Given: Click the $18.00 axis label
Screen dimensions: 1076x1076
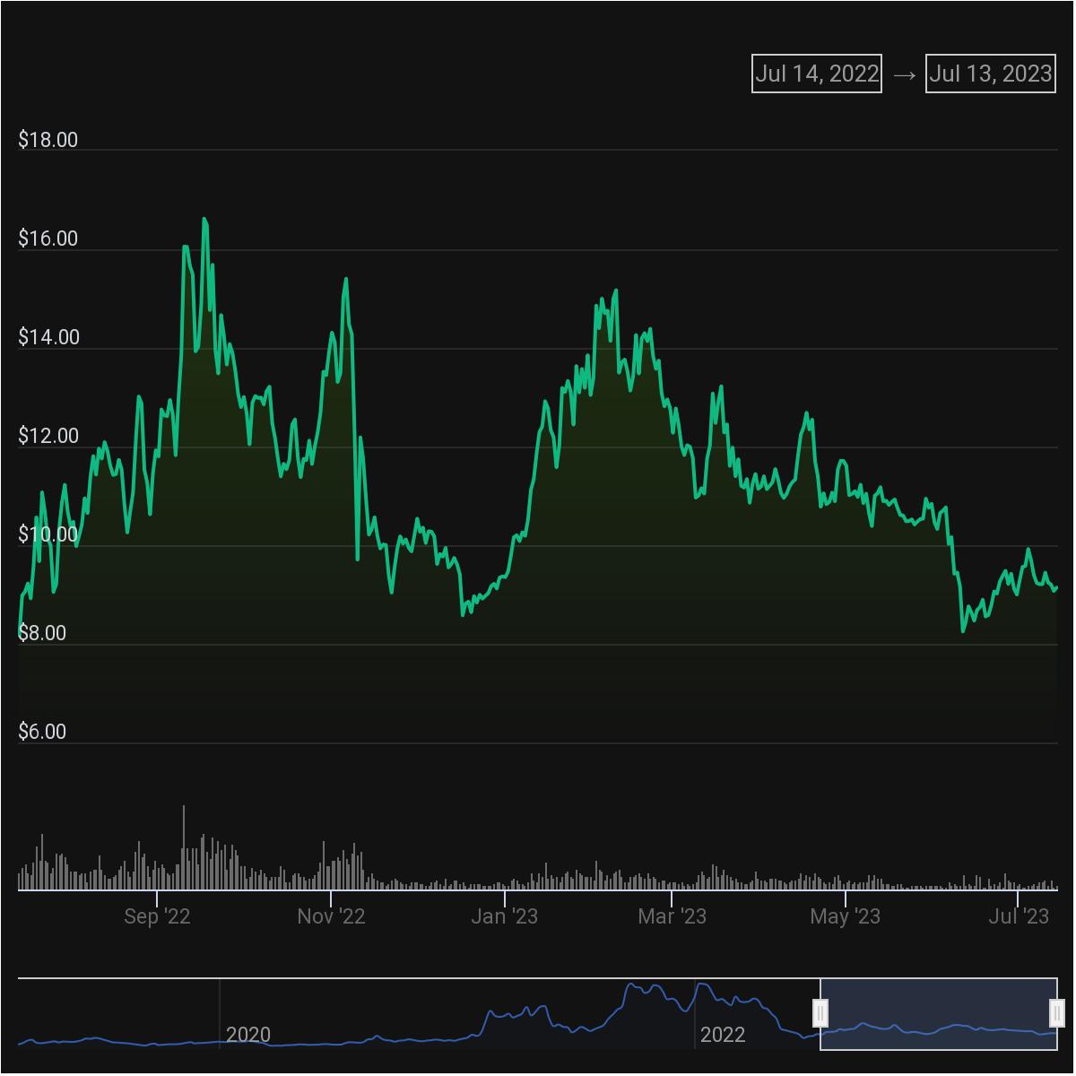Looking at the screenshot, I should tap(48, 140).
